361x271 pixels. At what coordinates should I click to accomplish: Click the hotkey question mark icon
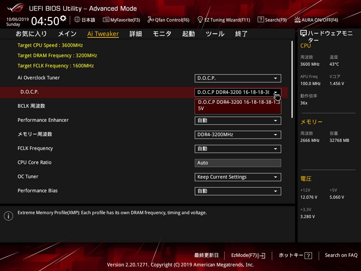308,255
